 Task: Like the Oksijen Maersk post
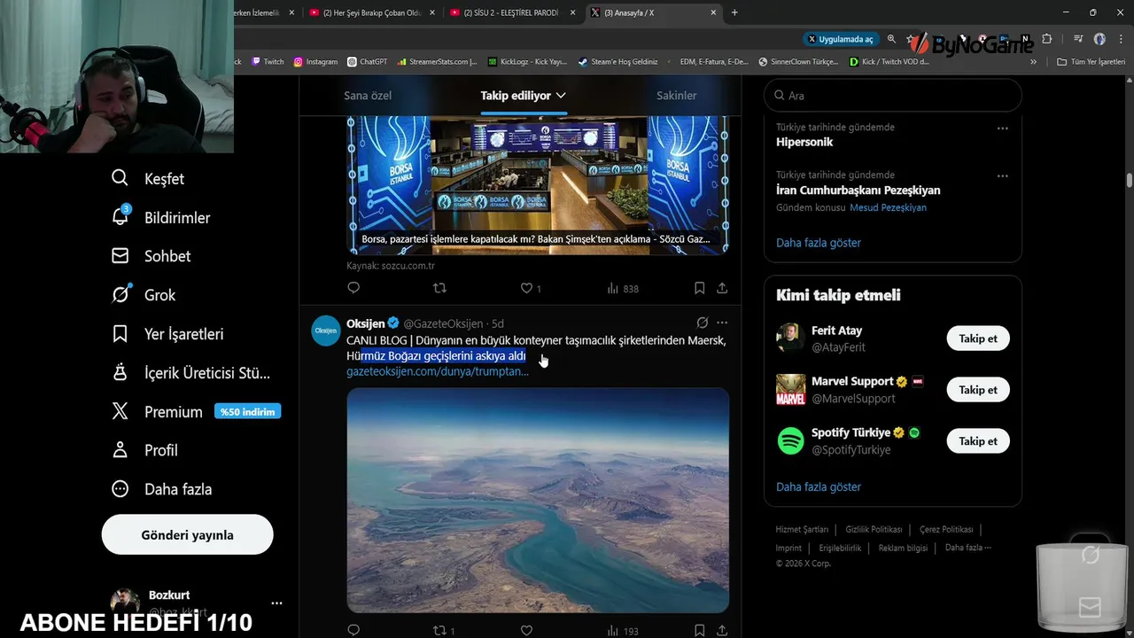(x=526, y=631)
